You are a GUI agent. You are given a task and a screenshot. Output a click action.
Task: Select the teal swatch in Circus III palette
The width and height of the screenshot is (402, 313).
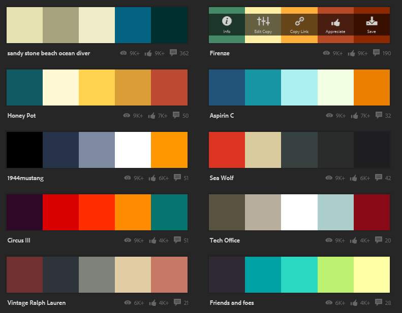click(169, 212)
